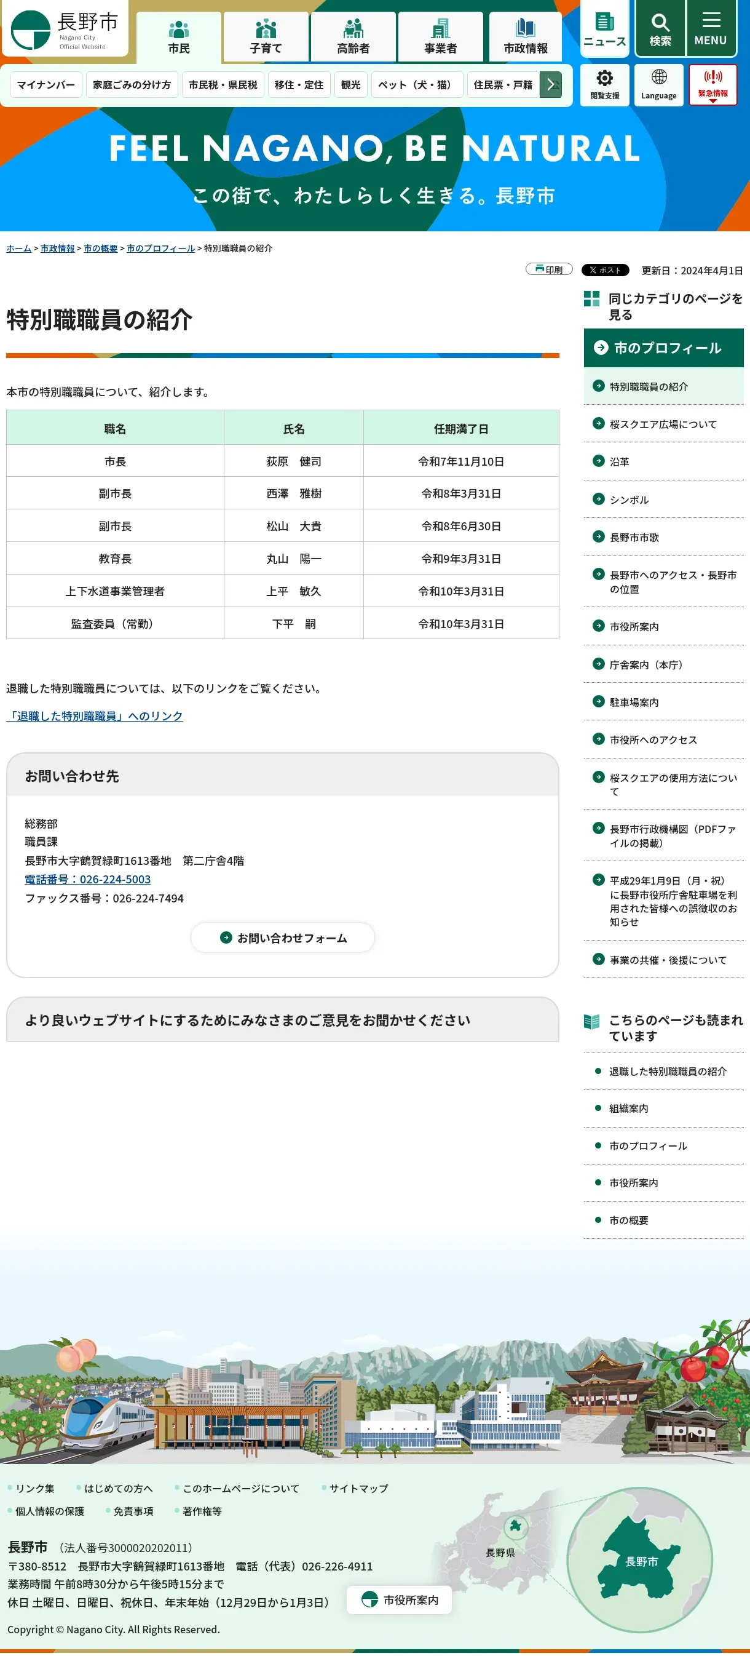The height and width of the screenshot is (1656, 750).
Task: Expand the website feedback ご意見 section
Action: (283, 1020)
